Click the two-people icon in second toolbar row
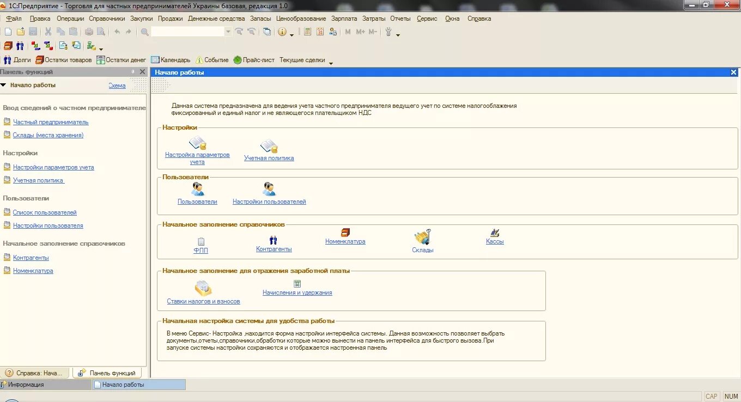The image size is (741, 402). (20, 46)
